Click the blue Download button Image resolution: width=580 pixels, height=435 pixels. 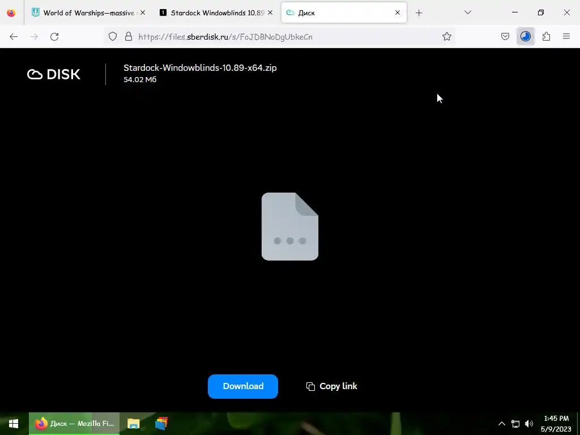(x=242, y=386)
